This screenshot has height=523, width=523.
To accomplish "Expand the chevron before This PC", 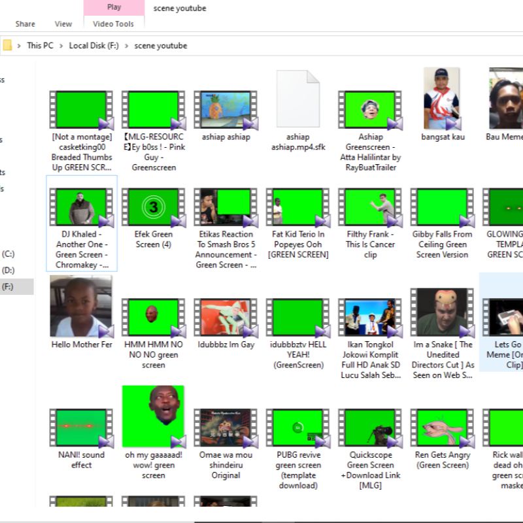I will click(x=19, y=46).
